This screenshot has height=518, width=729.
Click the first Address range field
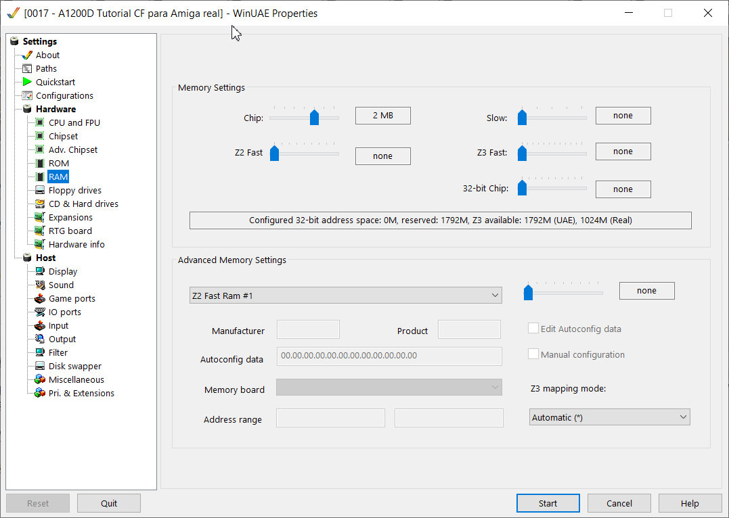click(x=330, y=418)
